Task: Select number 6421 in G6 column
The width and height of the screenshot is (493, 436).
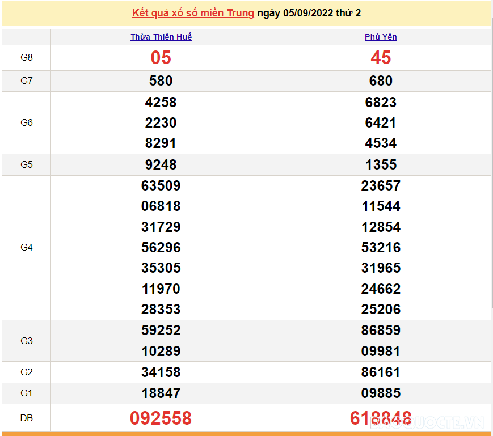Action: (x=381, y=122)
